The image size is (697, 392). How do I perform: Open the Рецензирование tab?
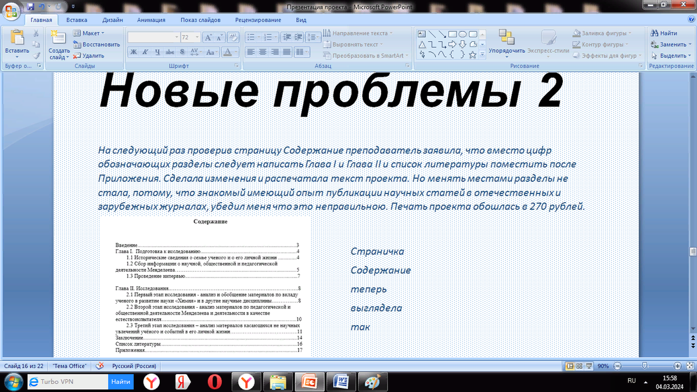(258, 20)
